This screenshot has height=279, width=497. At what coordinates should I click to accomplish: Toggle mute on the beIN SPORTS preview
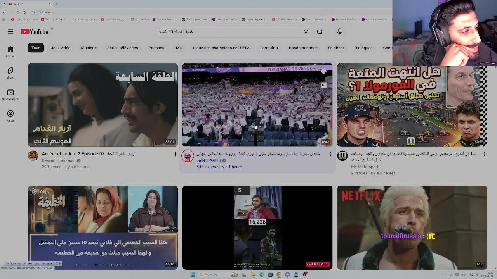point(325,71)
